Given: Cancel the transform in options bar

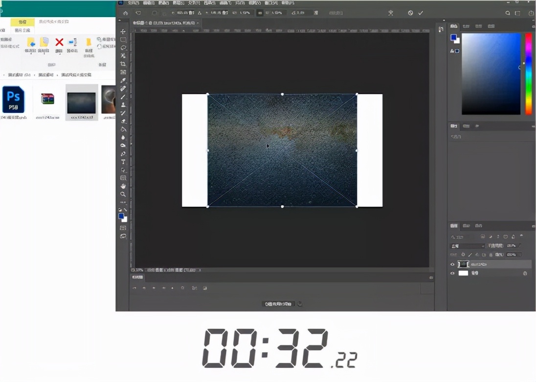Looking at the screenshot, I should (410, 13).
